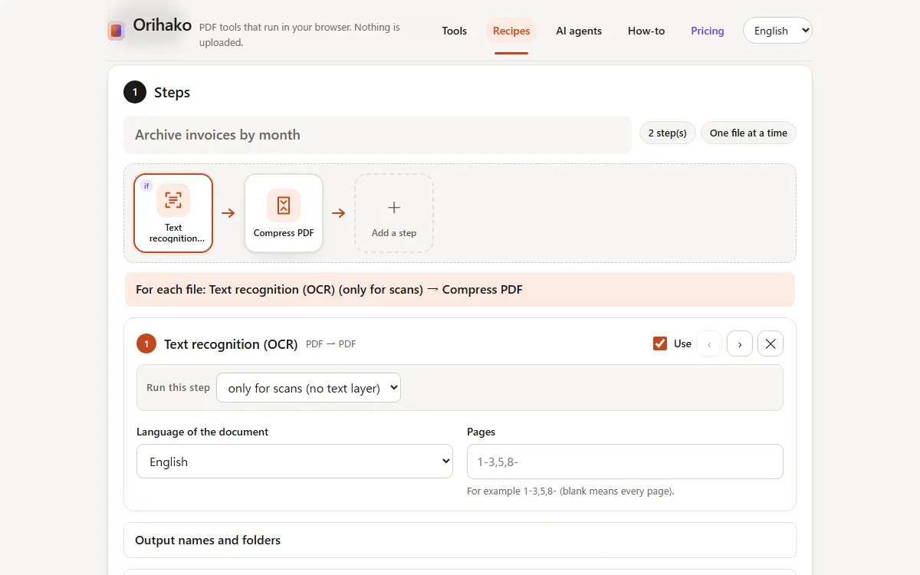Move step later with right chevron
This screenshot has width=920, height=575.
[x=740, y=343]
